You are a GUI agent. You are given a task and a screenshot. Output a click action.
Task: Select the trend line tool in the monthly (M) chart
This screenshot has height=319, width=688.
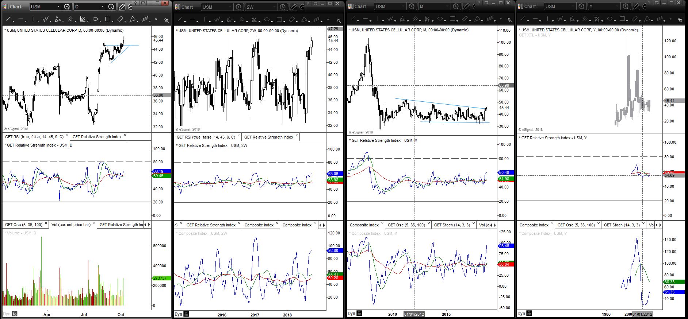click(353, 19)
